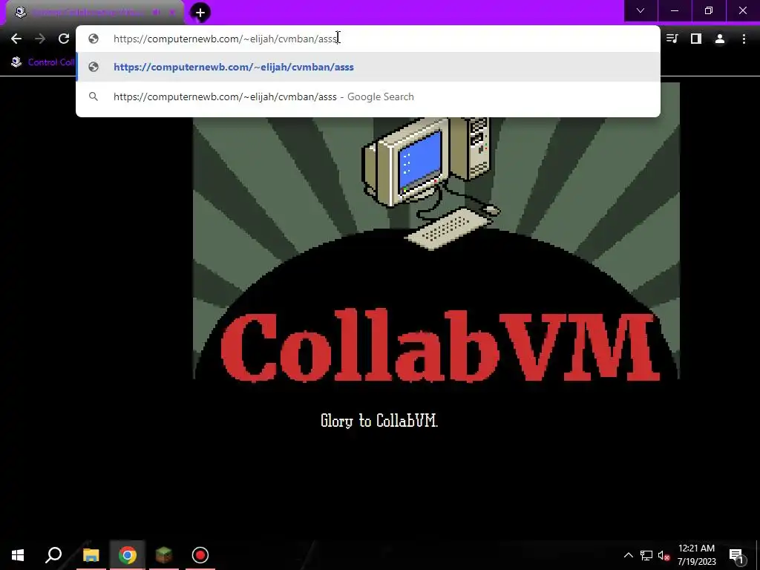Screen dimensions: 760x570
Task: Click the forward navigation arrow
Action: tap(40, 39)
